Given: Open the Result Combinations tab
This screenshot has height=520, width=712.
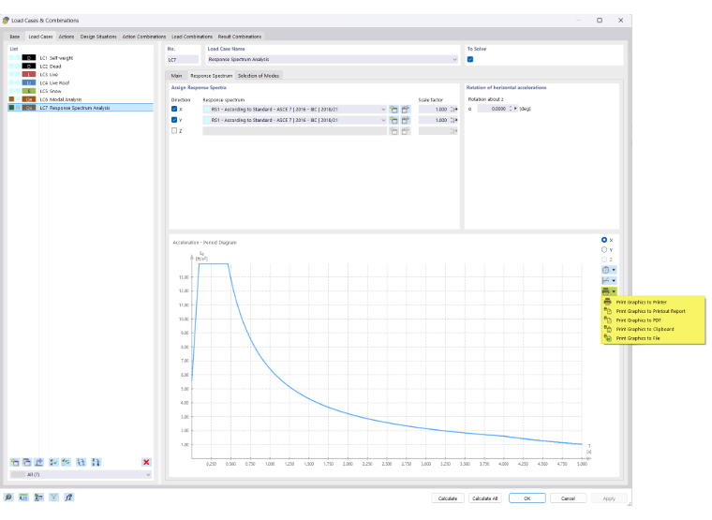Looking at the screenshot, I should point(240,37).
